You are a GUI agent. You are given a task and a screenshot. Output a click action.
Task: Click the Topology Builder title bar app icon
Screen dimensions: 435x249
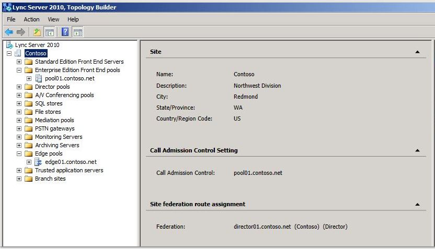(x=7, y=7)
